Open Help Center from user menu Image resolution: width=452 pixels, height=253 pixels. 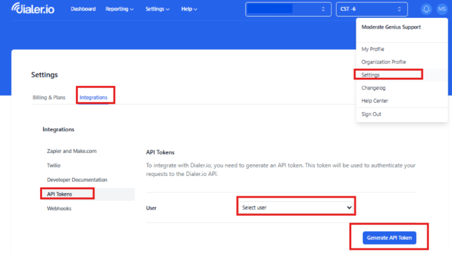[x=375, y=101]
